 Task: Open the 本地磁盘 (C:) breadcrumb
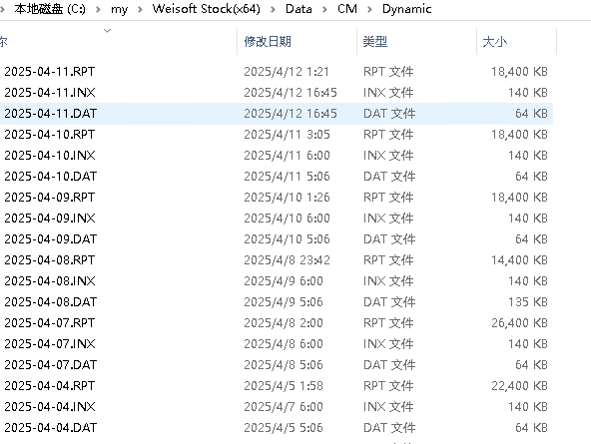(50, 9)
